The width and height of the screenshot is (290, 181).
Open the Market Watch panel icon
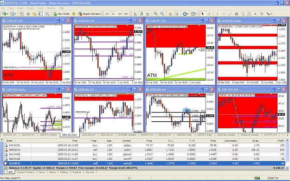pyautogui.click(x=22, y=14)
